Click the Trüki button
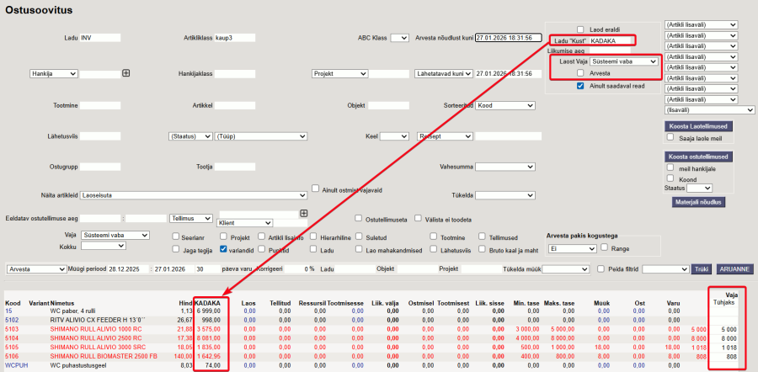Image resolution: width=758 pixels, height=372 pixels. pos(701,269)
